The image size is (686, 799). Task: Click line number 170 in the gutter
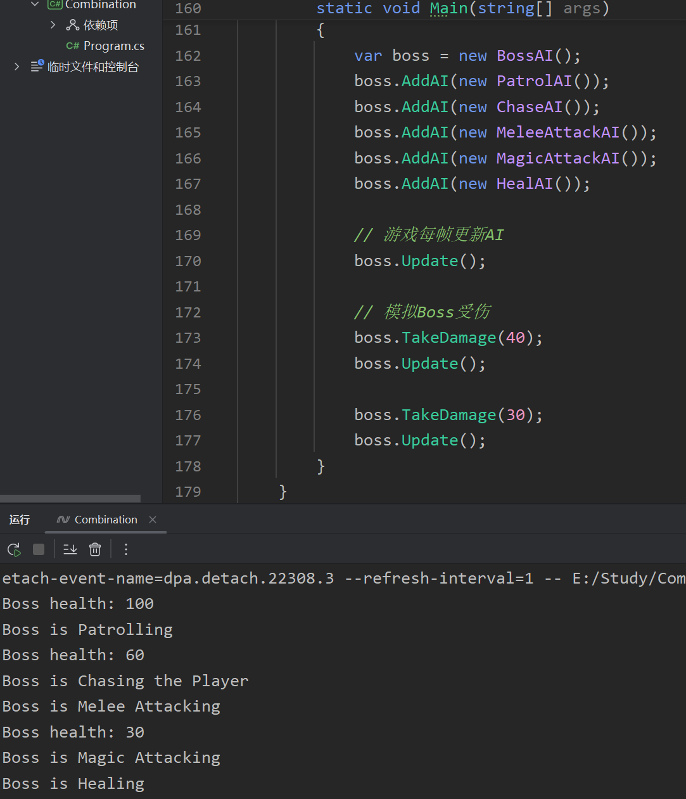188,261
